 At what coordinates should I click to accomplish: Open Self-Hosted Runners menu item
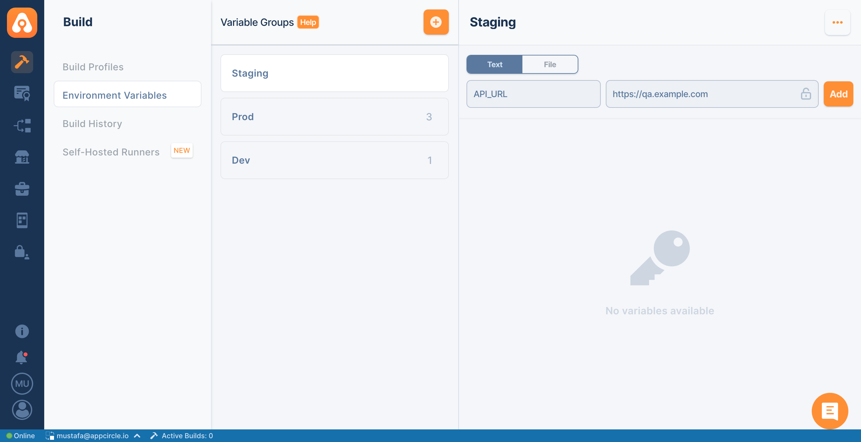[111, 152]
